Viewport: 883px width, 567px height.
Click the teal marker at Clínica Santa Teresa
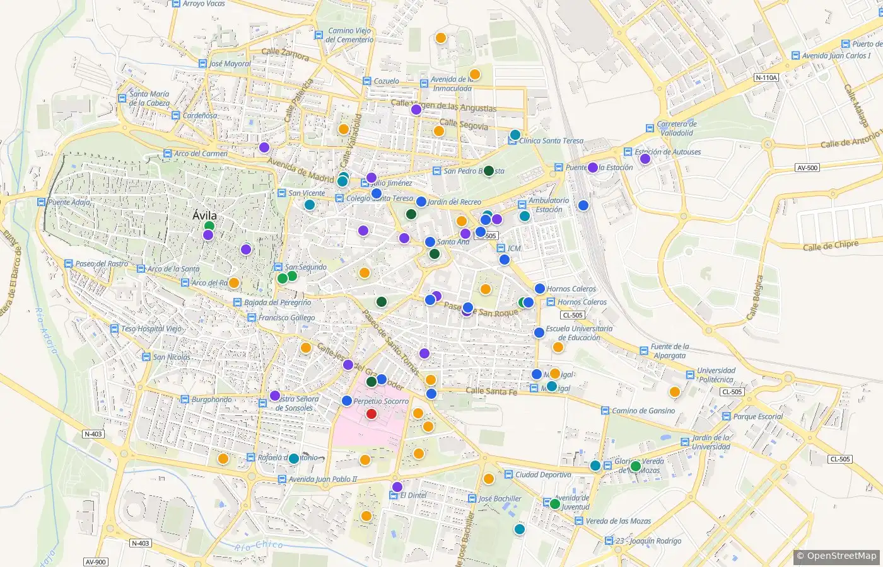(515, 135)
